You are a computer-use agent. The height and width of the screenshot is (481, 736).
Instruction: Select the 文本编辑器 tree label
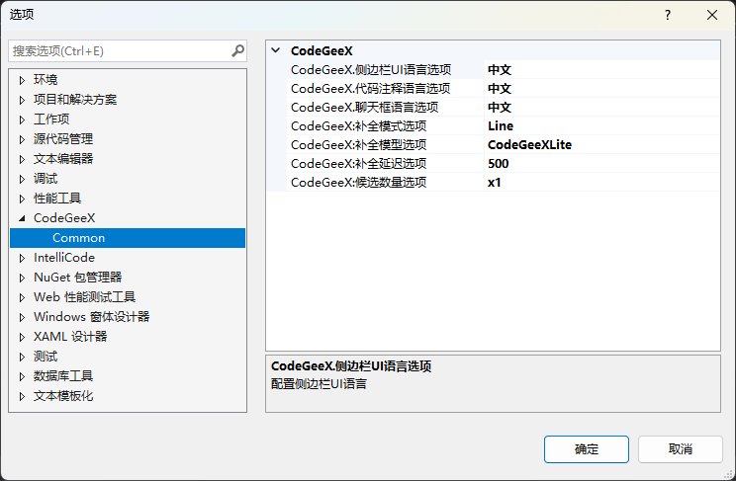tap(63, 158)
